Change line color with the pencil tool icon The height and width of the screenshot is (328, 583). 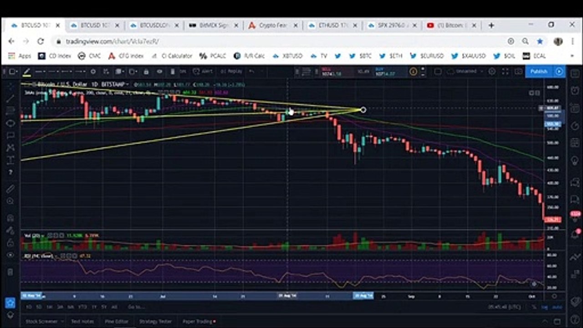tap(27, 72)
